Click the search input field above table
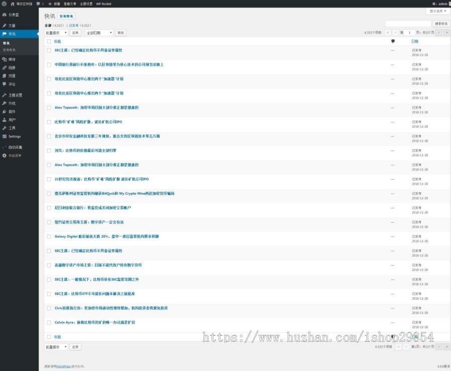 [x=408, y=24]
